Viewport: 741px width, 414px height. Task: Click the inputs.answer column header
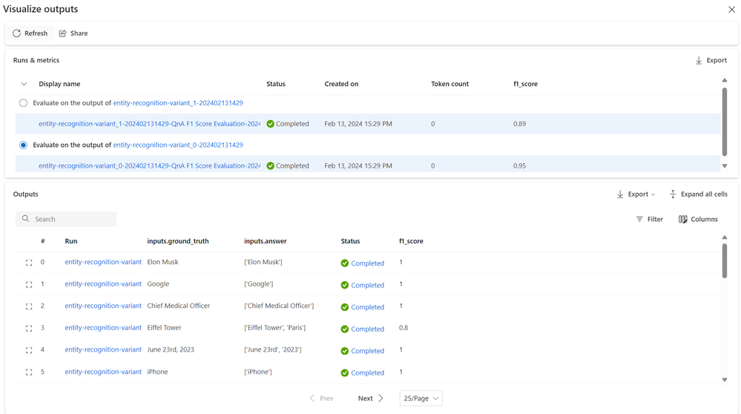tap(265, 241)
